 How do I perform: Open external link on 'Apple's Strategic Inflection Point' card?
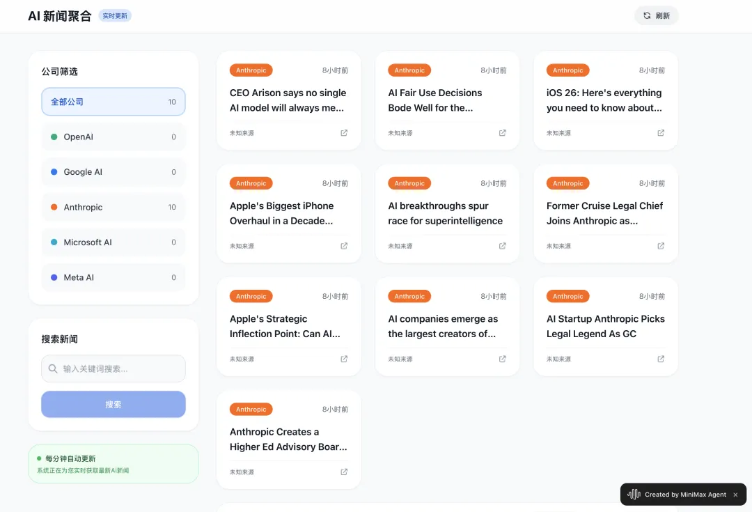(344, 359)
